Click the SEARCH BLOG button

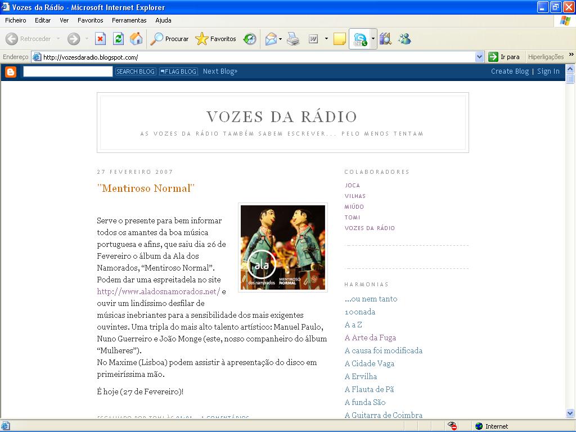(136, 71)
